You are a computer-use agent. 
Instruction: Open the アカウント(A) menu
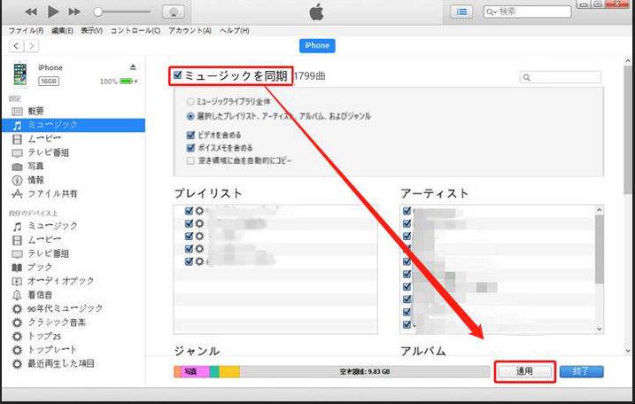pyautogui.click(x=190, y=31)
